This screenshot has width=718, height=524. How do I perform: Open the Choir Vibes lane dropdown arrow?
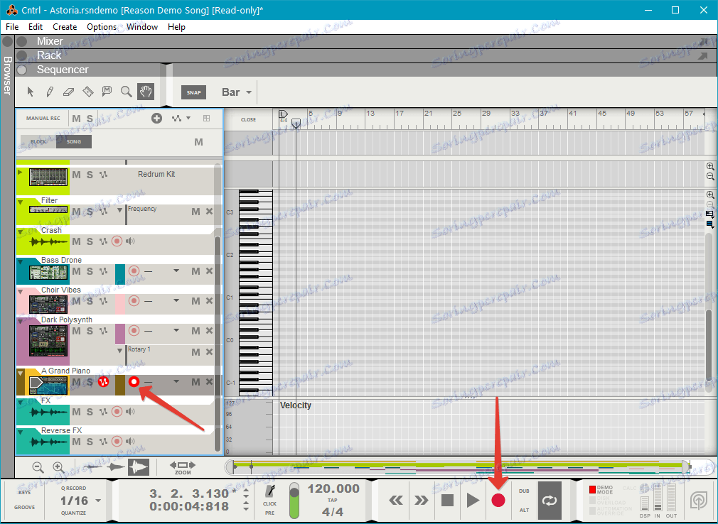click(x=176, y=301)
